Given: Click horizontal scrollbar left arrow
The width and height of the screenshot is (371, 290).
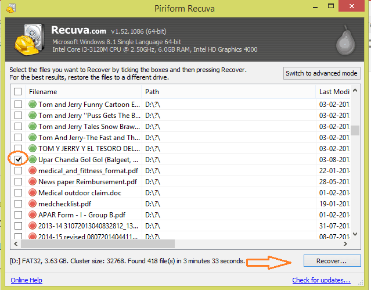Looking at the screenshot, I should pyautogui.click(x=16, y=244).
